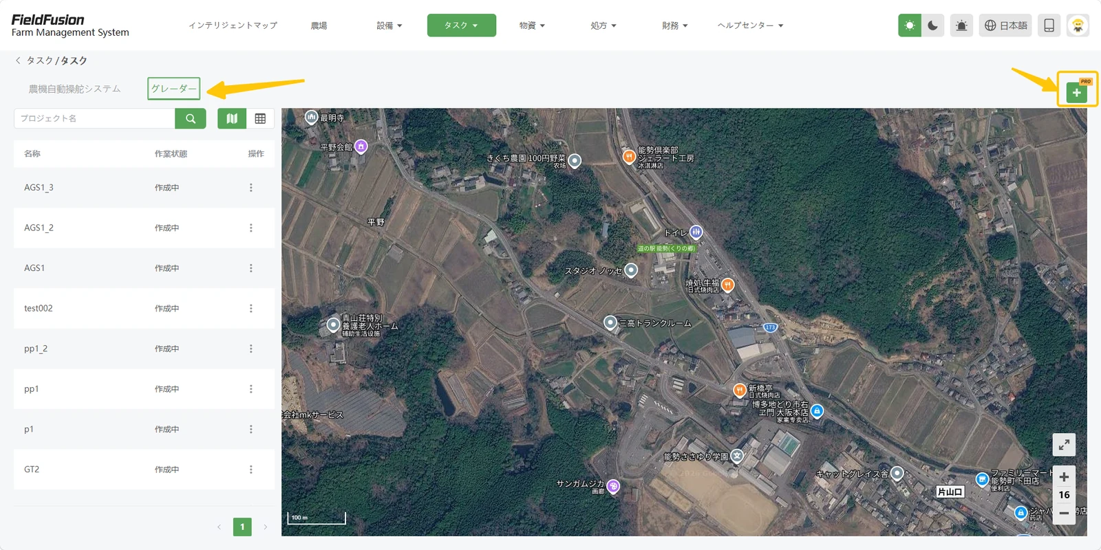Viewport: 1101px width, 550px height.
Task: Open the タスク dropdown menu
Action: (x=461, y=25)
